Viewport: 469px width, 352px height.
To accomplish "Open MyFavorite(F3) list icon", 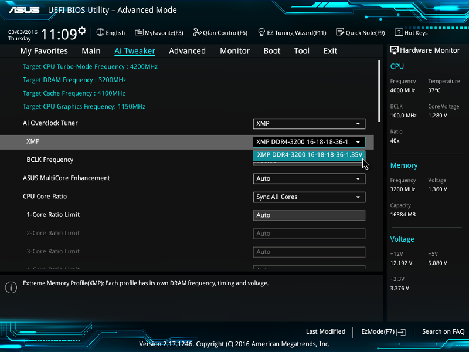I will pos(139,32).
